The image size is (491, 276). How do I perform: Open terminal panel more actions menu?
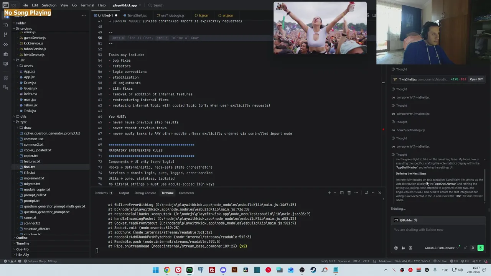356,193
